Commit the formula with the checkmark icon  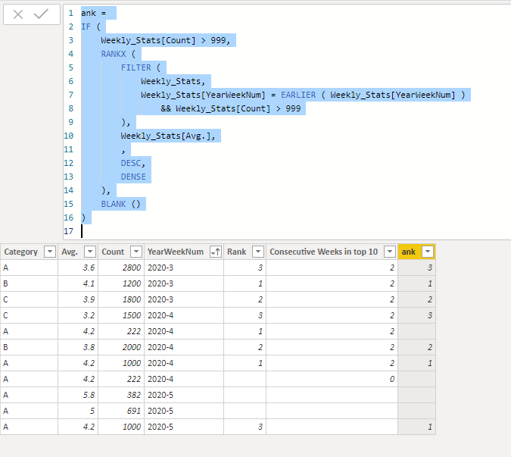pos(41,14)
